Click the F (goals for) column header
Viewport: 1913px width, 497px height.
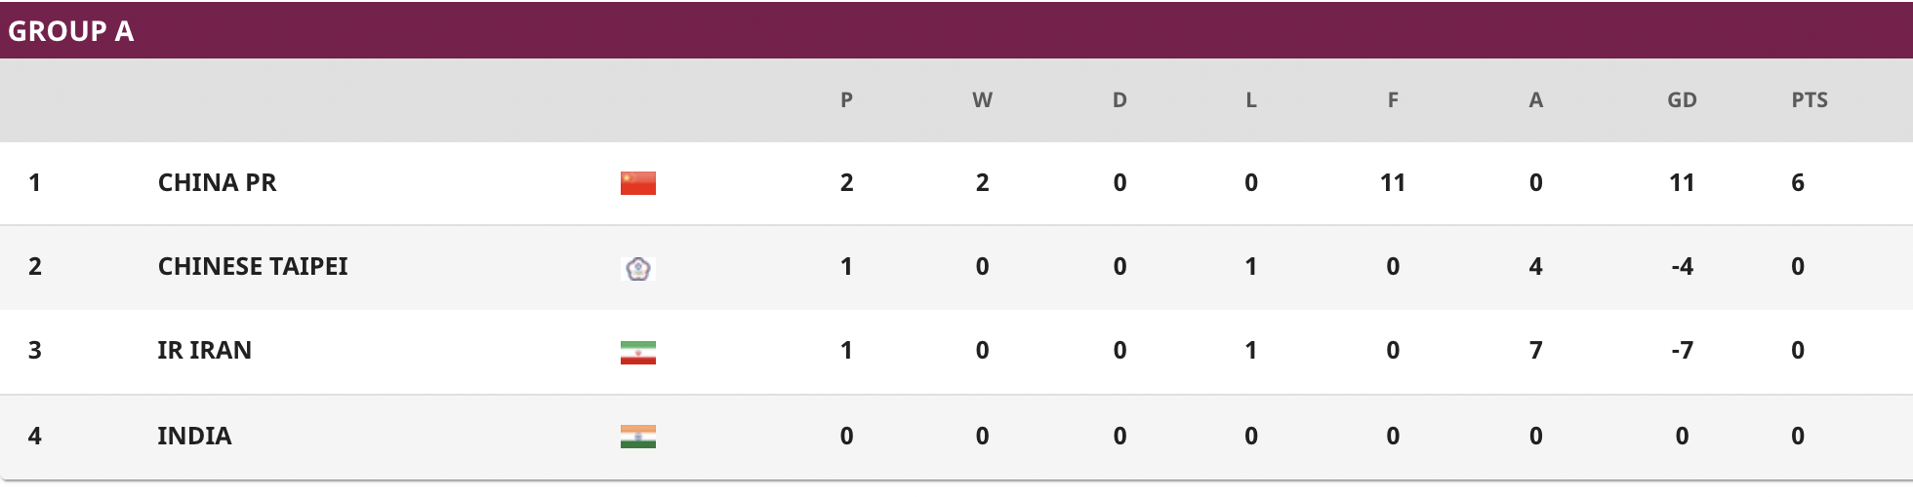tap(1393, 99)
